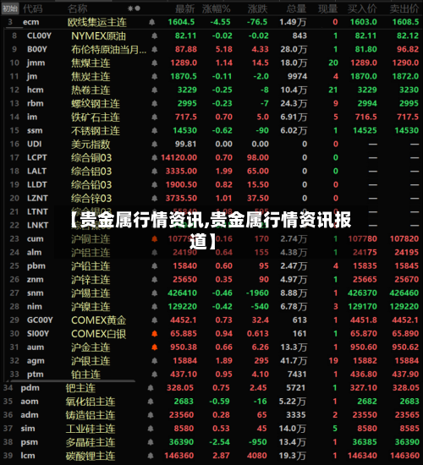The width and height of the screenshot is (423, 465).
Task: Click the horizontal scrollbar below the ptm row
Action: (74, 380)
